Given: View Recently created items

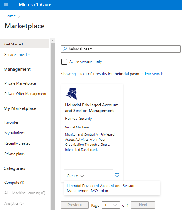Looking at the screenshot, I should (x=18, y=143).
